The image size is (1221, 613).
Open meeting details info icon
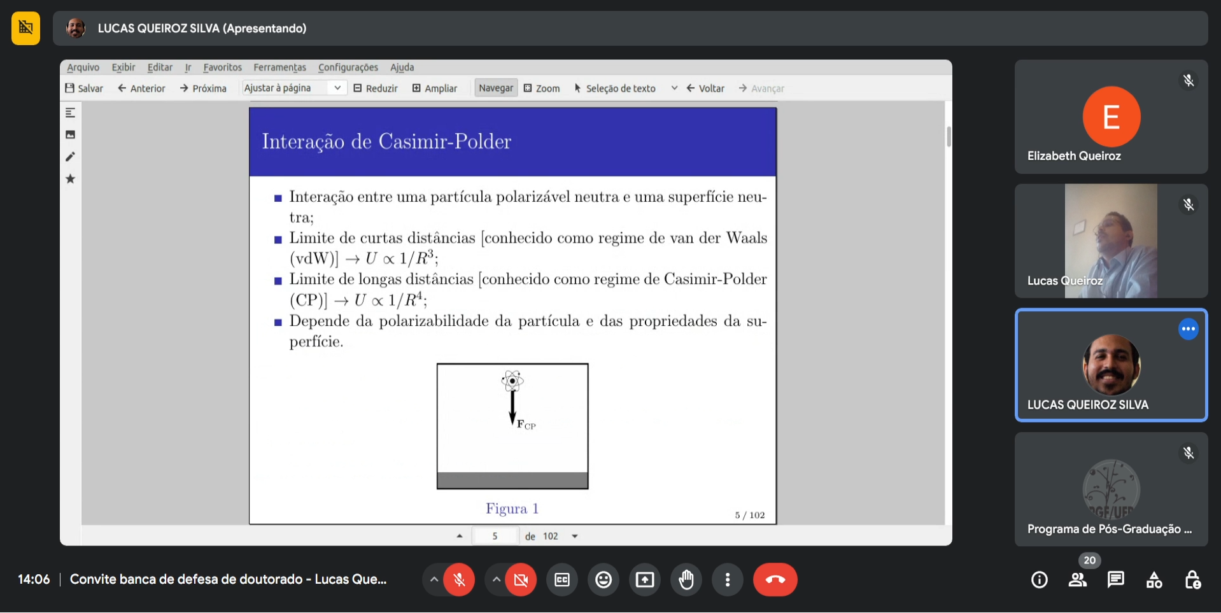click(x=1040, y=580)
